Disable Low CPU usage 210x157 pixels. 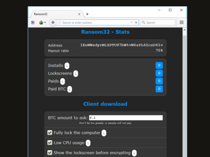point(50,143)
